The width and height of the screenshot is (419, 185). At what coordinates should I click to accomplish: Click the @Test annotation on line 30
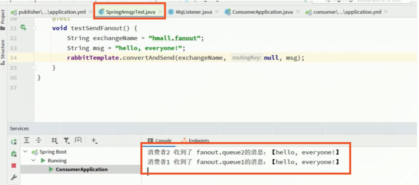(61, 19)
